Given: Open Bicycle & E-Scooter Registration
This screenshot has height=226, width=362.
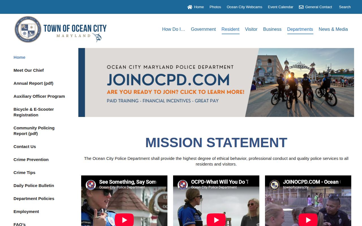Looking at the screenshot, I should point(34,112).
